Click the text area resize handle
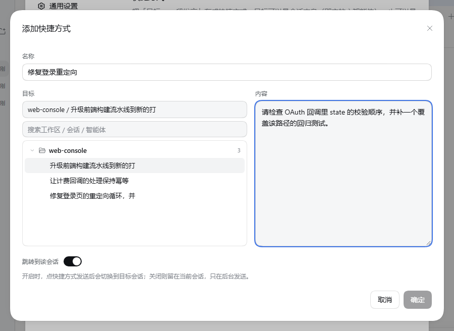The height and width of the screenshot is (331, 454). coord(428,243)
